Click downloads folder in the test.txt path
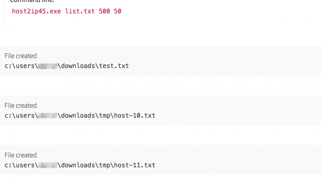Viewport: 321px width, 179px height. click(x=77, y=66)
